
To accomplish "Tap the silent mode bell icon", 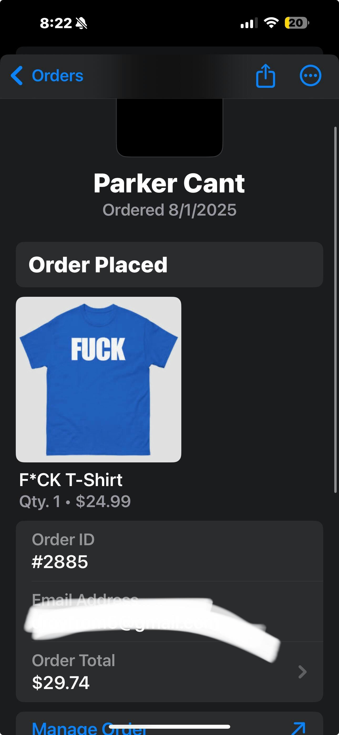I will tap(81, 23).
